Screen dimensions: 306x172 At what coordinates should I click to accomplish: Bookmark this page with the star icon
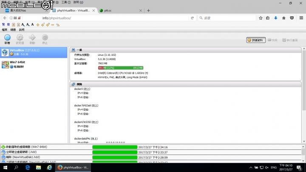(261, 18)
